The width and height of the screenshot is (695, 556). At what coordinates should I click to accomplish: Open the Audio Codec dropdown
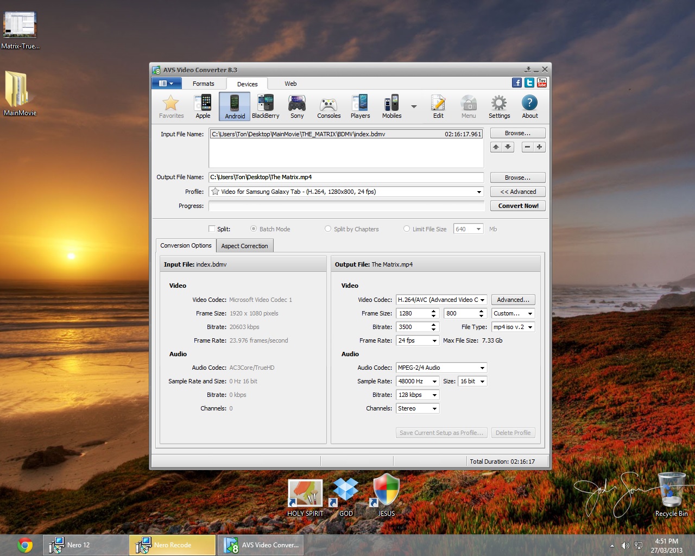(441, 368)
